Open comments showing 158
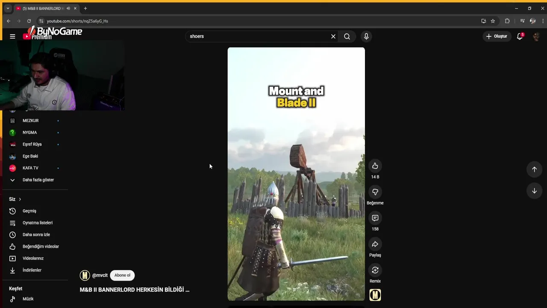The height and width of the screenshot is (308, 547). point(375,218)
